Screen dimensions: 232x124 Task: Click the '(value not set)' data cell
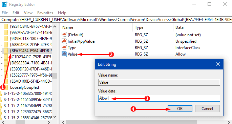(x=188, y=35)
